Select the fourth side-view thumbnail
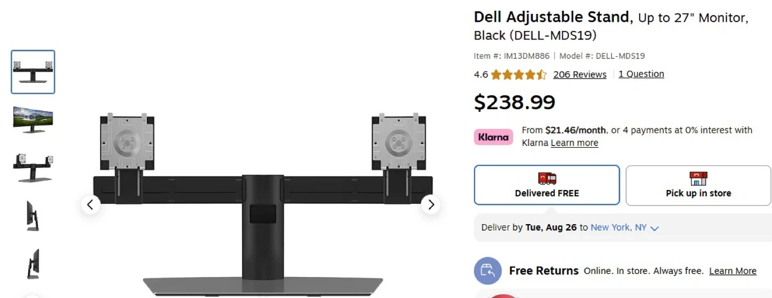The width and height of the screenshot is (772, 298). coord(33,216)
